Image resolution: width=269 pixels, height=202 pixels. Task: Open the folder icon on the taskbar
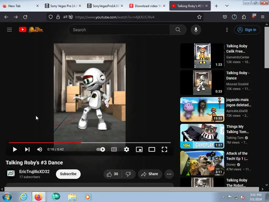coord(72,197)
